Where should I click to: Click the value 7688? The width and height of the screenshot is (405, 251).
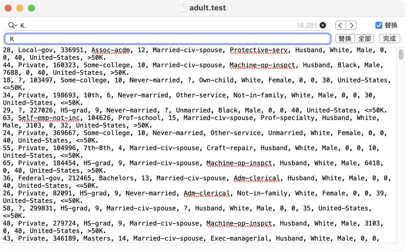click(x=10, y=73)
